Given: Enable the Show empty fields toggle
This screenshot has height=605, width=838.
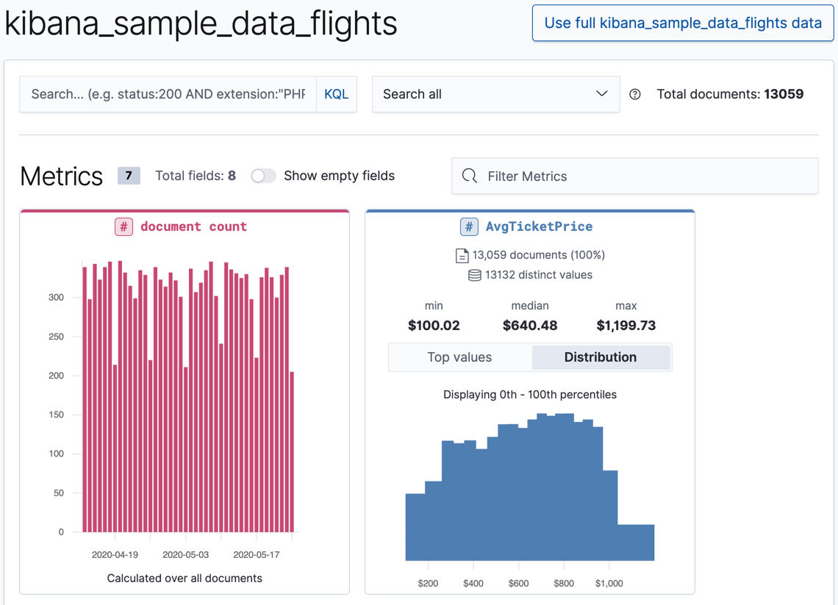Looking at the screenshot, I should tap(263, 176).
